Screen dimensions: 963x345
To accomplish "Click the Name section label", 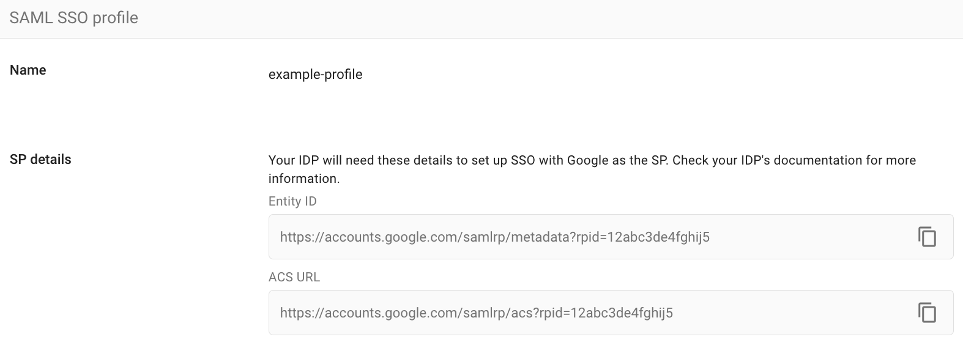I will [28, 70].
